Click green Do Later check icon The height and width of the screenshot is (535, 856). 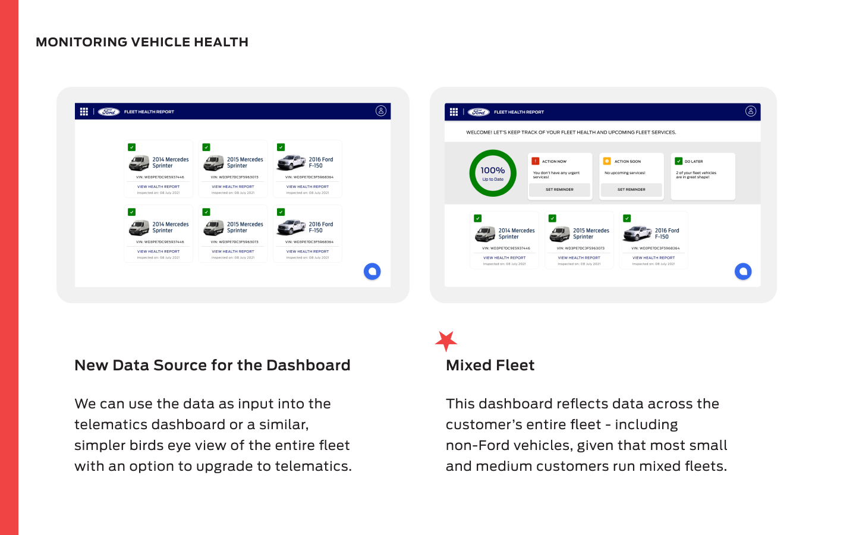tap(678, 161)
